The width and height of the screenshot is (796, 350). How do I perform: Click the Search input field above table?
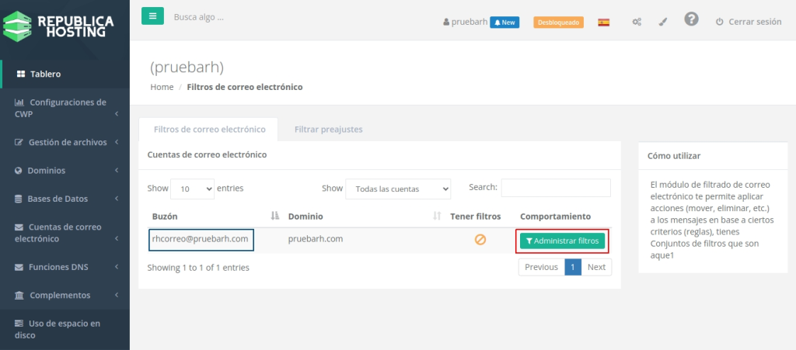(x=556, y=188)
